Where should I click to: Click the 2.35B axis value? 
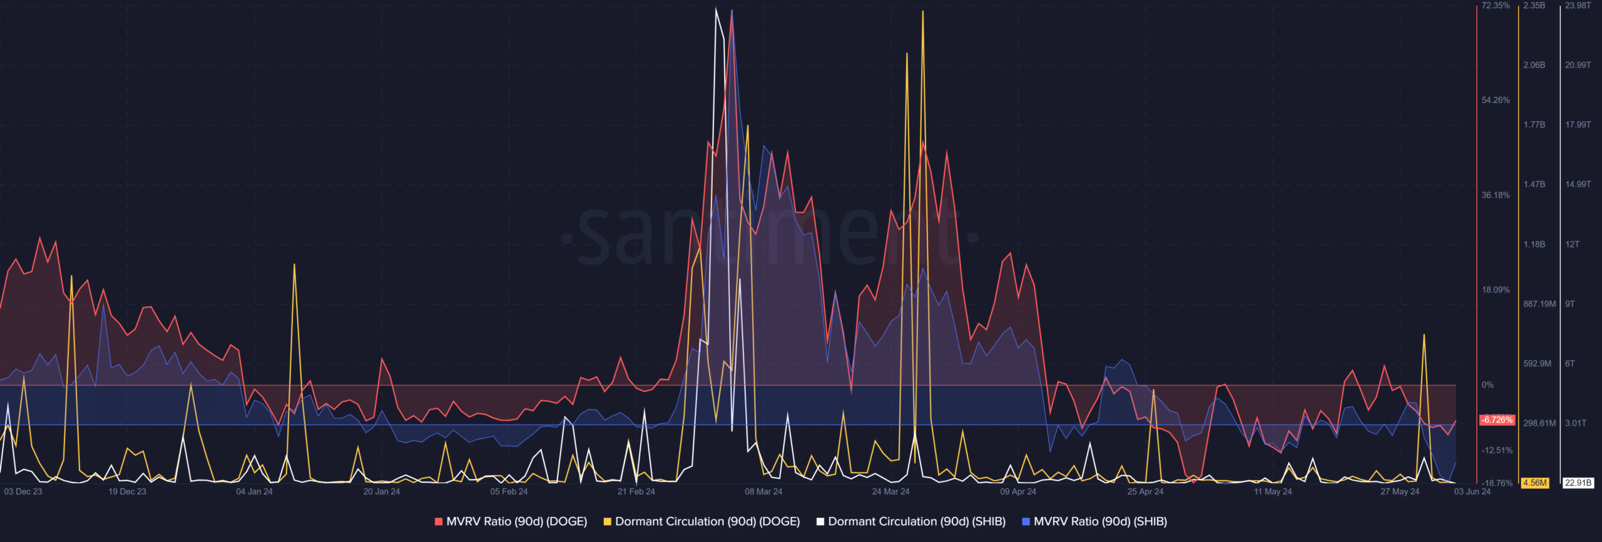pos(1534,6)
